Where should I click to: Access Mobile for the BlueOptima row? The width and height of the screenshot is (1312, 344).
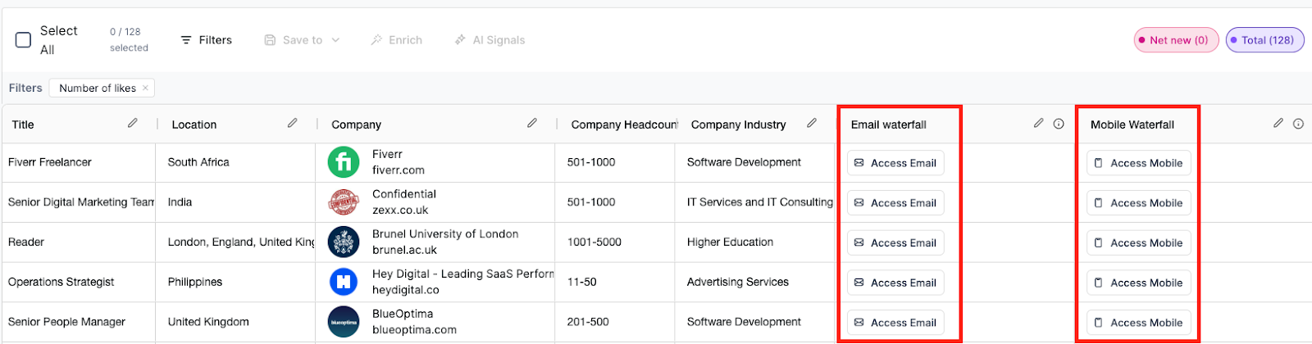1138,323
